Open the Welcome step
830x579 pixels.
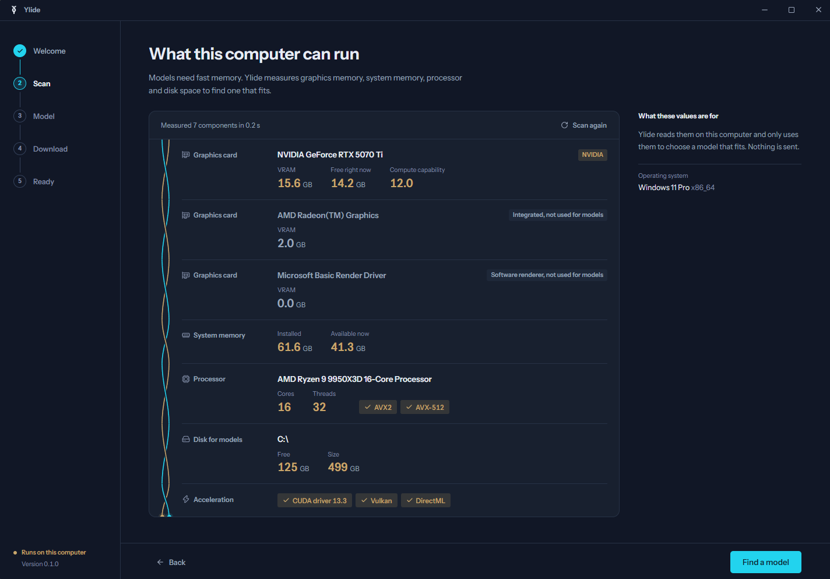[x=50, y=51]
